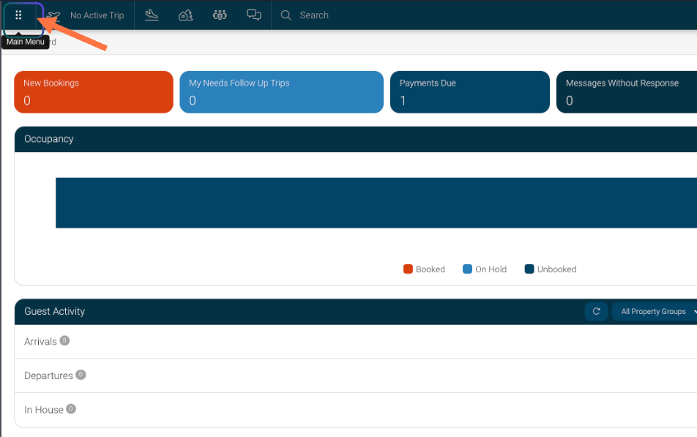697x437 pixels.
Task: Toggle the On Hold legend swatch
Action: (x=467, y=269)
